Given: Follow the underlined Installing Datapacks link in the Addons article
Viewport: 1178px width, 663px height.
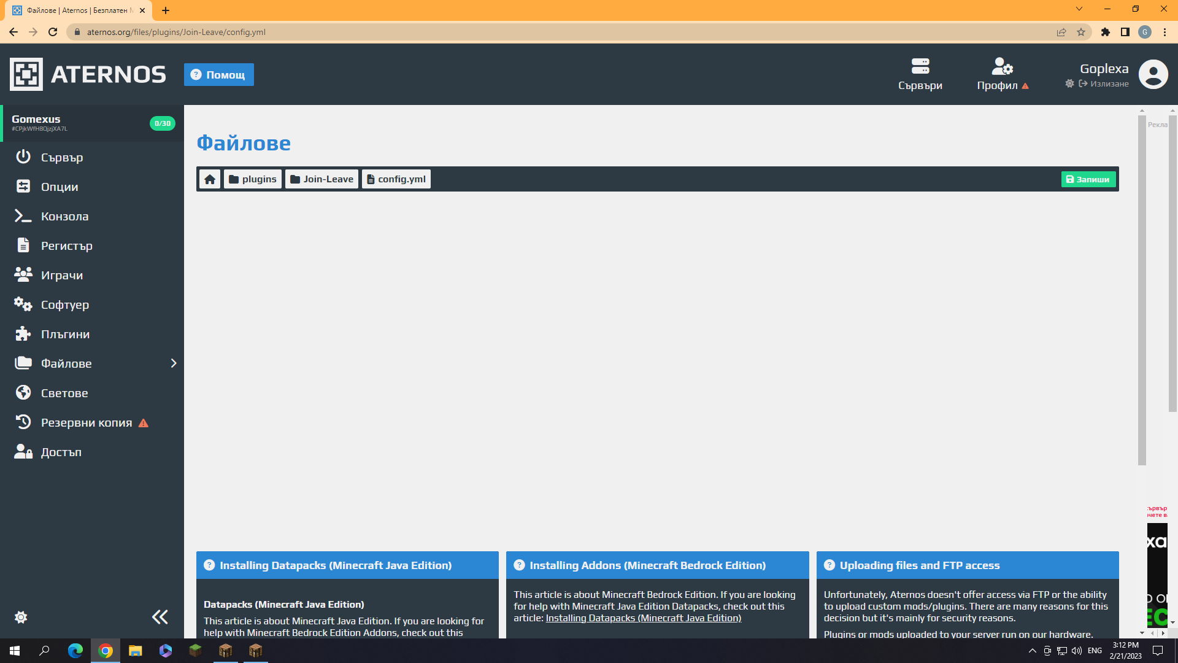Looking at the screenshot, I should click(644, 618).
